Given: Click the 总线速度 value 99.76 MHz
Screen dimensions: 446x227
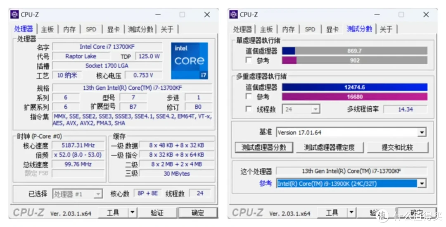Looking at the screenshot, I should click(78, 164).
